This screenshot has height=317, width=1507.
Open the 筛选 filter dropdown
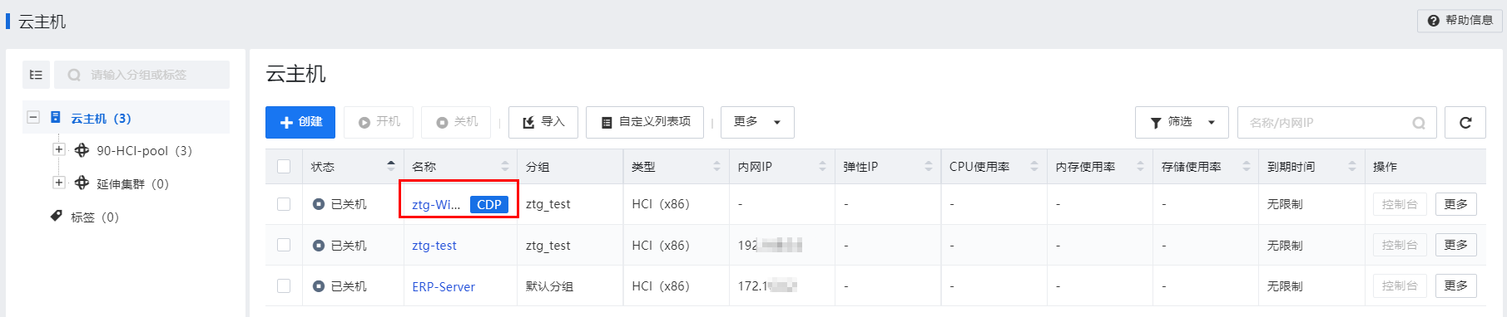click(x=1182, y=123)
